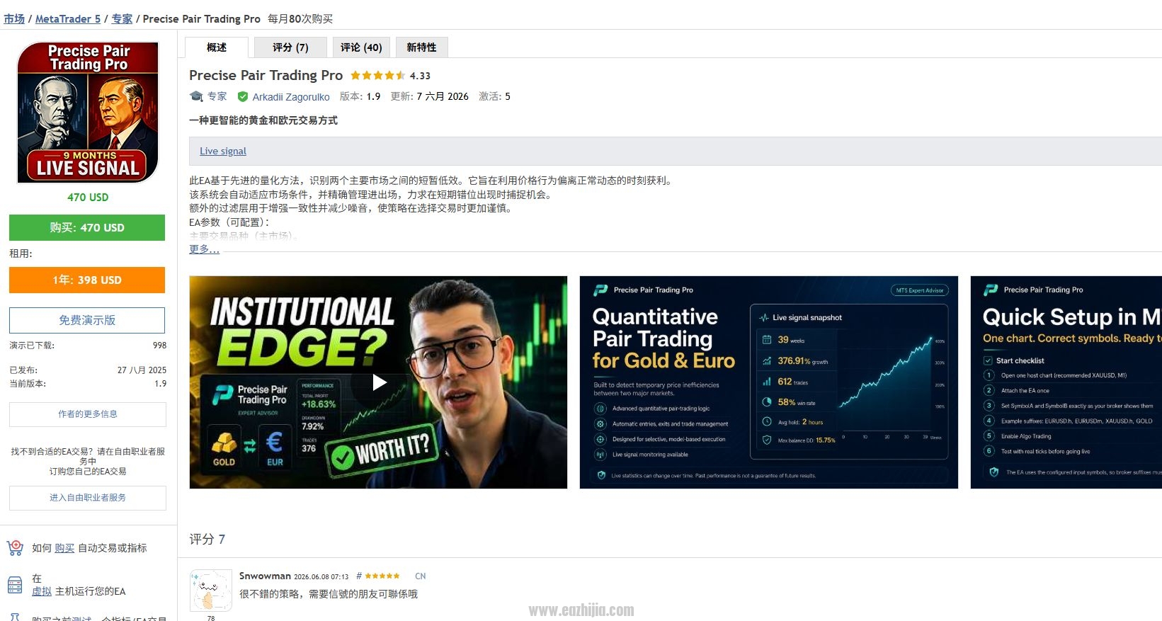The image size is (1162, 621).
Task: Open the 评论 (40) tab
Action: [x=361, y=47]
